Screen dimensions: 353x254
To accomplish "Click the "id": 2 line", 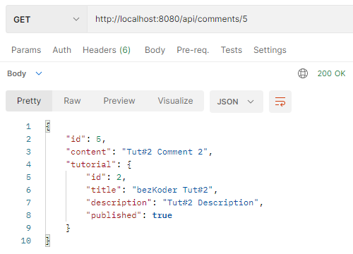I will click(x=106, y=177).
